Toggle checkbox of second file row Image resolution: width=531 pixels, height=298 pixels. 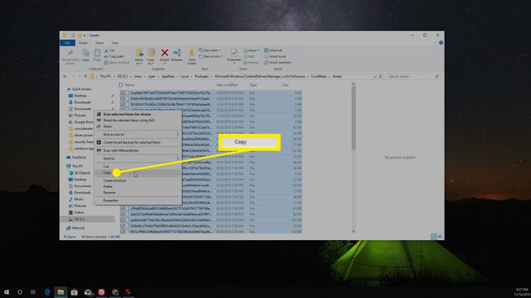point(123,99)
